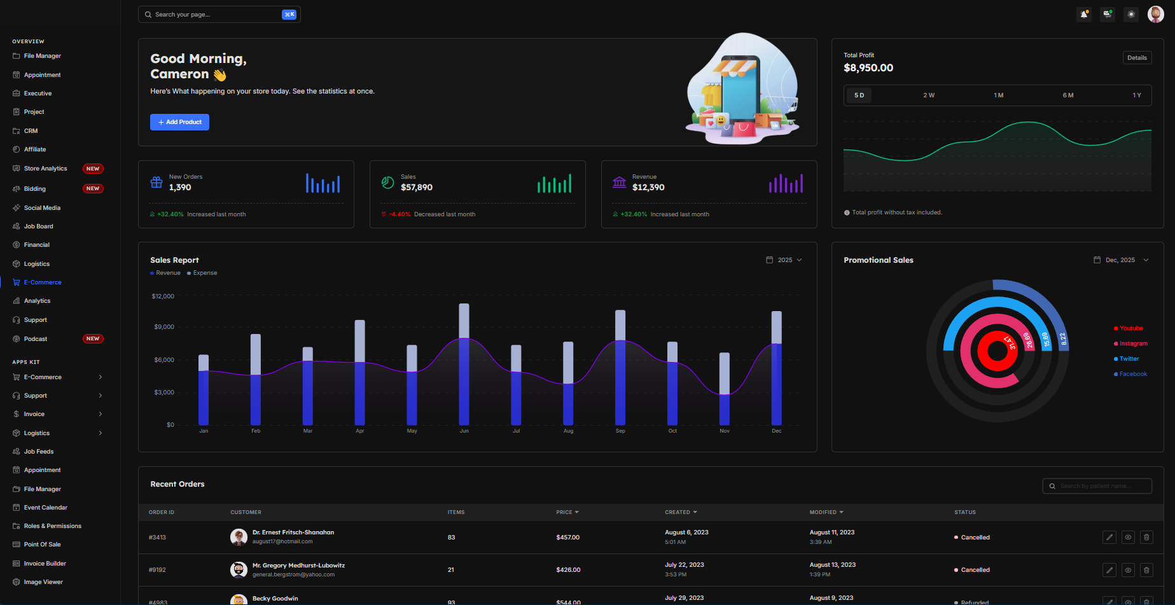The height and width of the screenshot is (605, 1175).
Task: Open Store Analytics in the sidebar
Action: (x=45, y=169)
